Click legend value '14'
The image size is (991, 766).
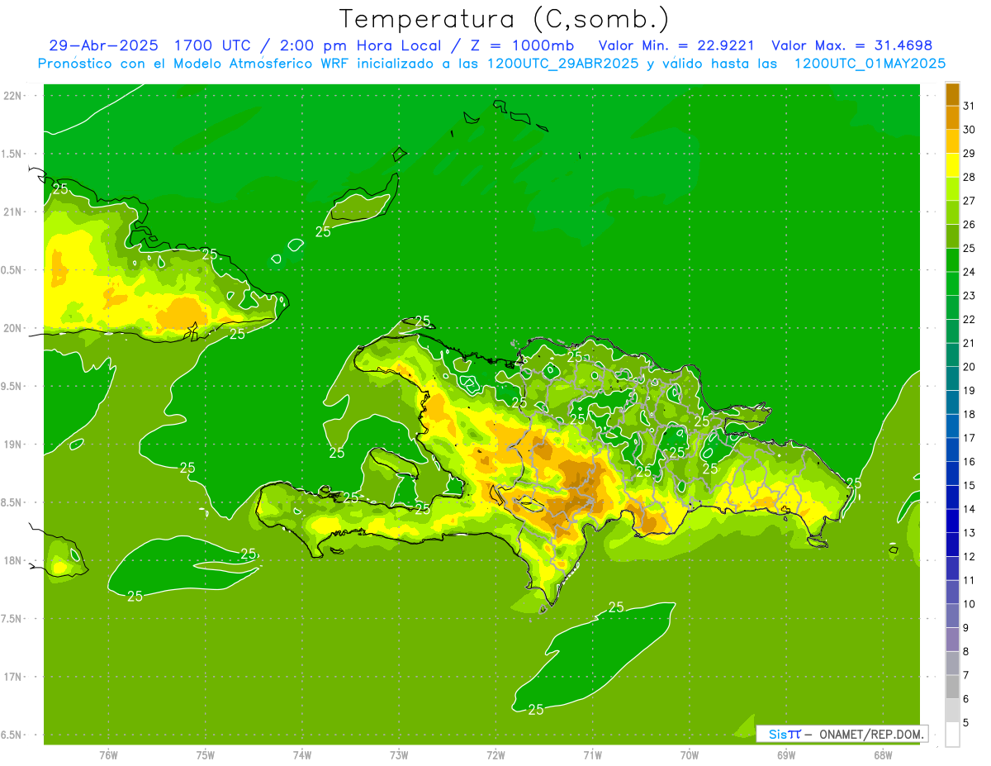click(x=969, y=509)
